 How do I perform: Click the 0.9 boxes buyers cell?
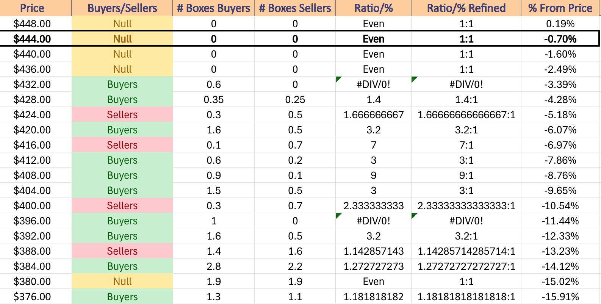coord(213,175)
